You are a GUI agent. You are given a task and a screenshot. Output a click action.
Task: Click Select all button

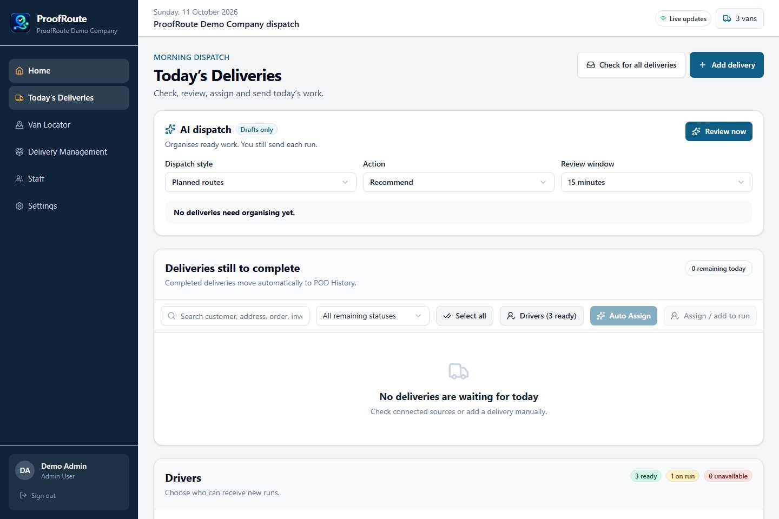(465, 316)
